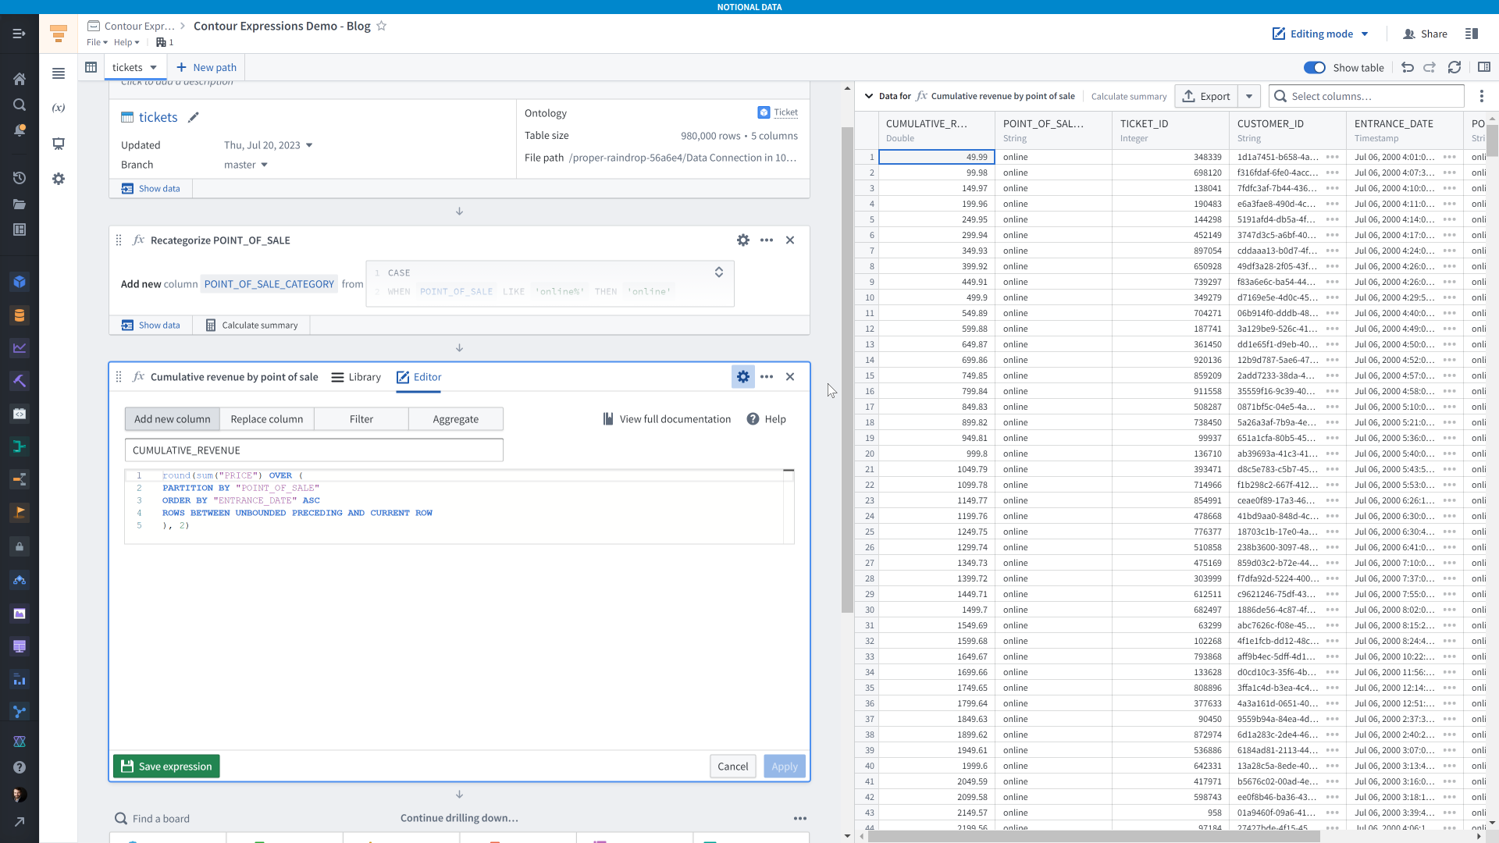Viewport: 1499px width, 843px height.
Task: Select Filter mode
Action: tap(361, 419)
